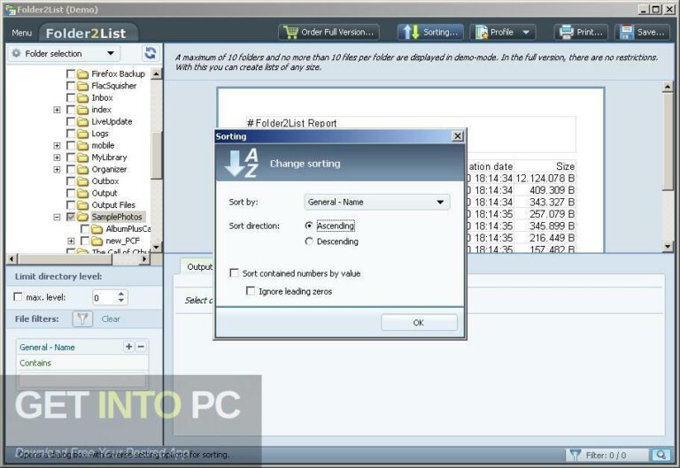The image size is (680, 468).
Task: Click the magnifier icon in status bar
Action: (x=661, y=455)
